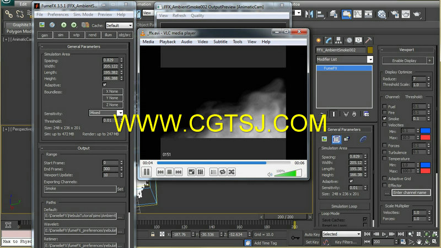Show VLC playlist icon
The height and width of the screenshot is (248, 441).
(213, 172)
